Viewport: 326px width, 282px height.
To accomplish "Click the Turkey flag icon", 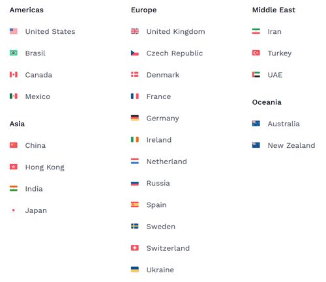I will pos(256,53).
